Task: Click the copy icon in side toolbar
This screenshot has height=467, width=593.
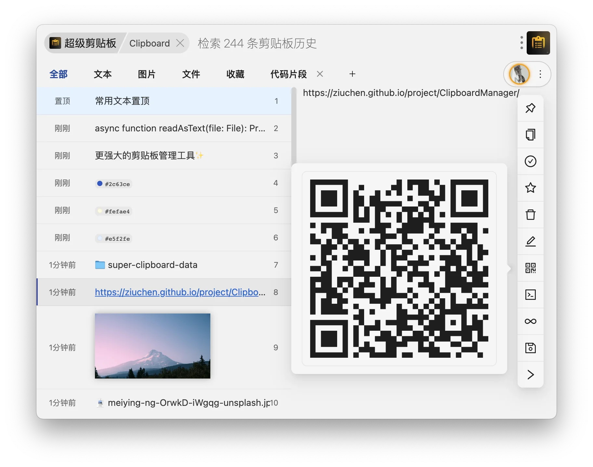Action: pyautogui.click(x=530, y=135)
